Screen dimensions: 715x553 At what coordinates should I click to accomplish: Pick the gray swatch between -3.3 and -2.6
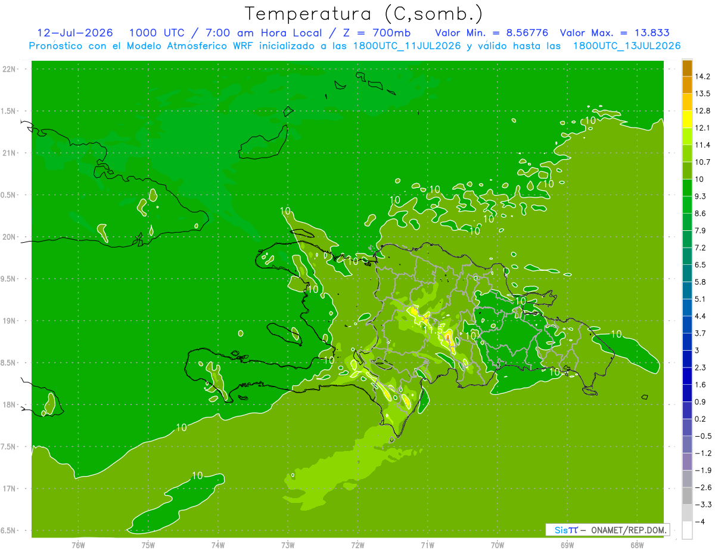(687, 496)
